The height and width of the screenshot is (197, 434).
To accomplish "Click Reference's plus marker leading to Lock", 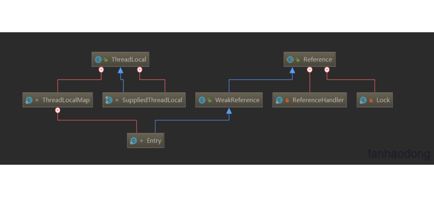I will point(327,70).
